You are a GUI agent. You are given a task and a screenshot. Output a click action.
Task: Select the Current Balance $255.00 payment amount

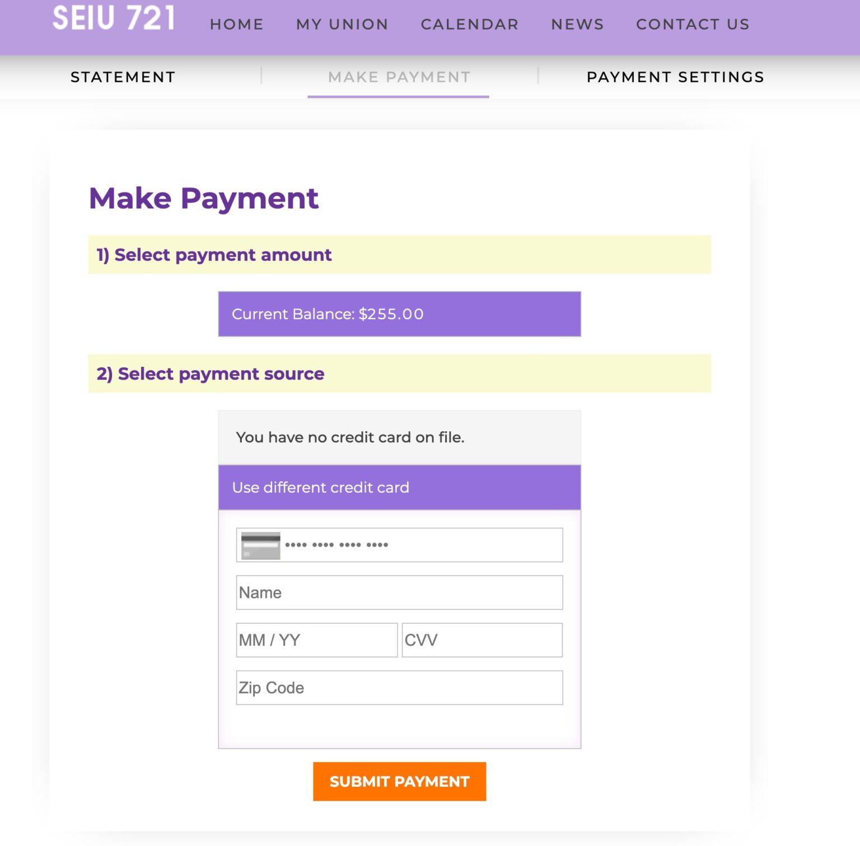tap(399, 314)
